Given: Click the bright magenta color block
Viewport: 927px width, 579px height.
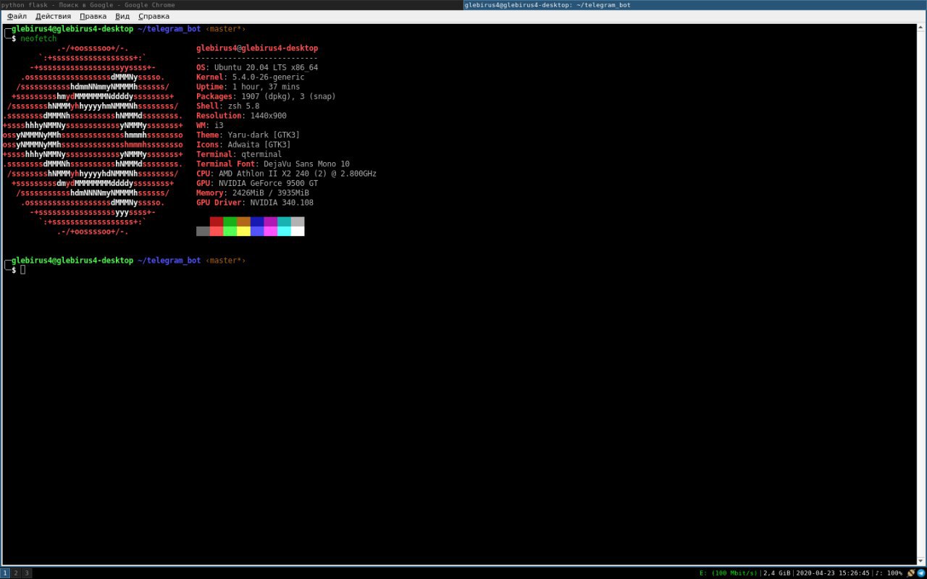Looking at the screenshot, I should 270,231.
